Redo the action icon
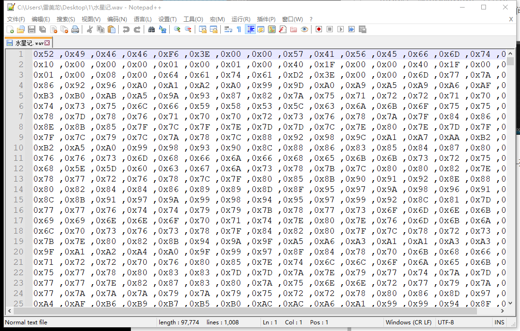The height and width of the screenshot is (331, 520). point(137,29)
